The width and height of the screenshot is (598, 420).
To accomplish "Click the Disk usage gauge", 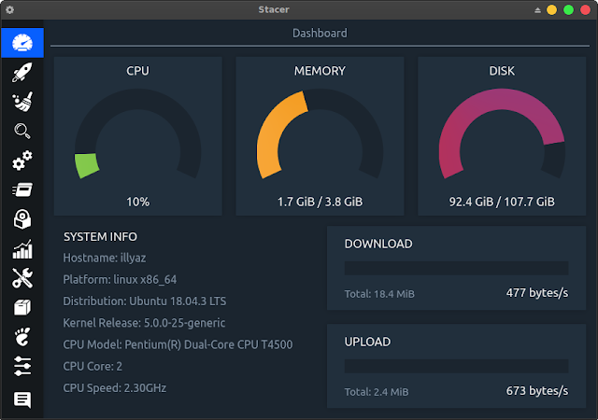I will [x=502, y=137].
